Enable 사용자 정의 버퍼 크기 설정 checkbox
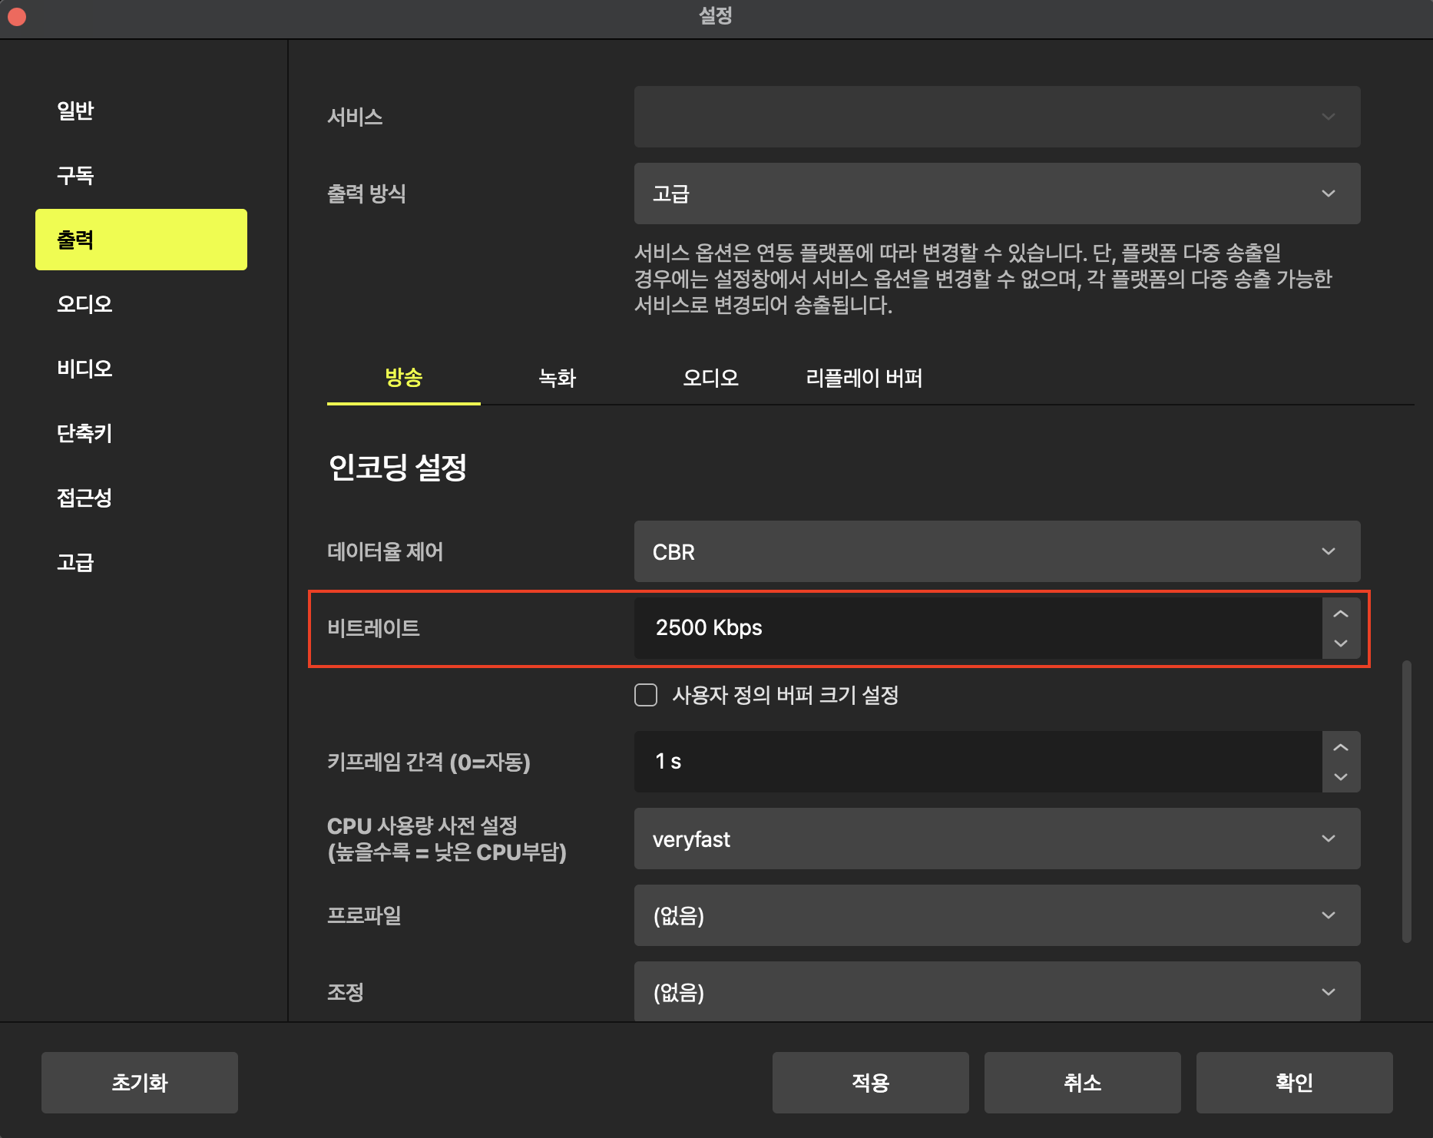 coord(646,695)
